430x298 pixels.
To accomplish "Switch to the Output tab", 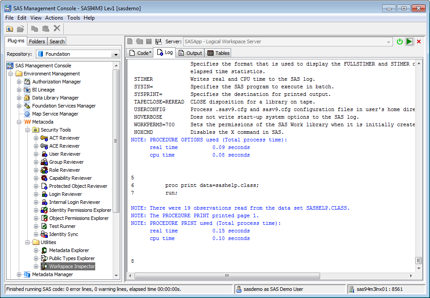I will click(190, 53).
